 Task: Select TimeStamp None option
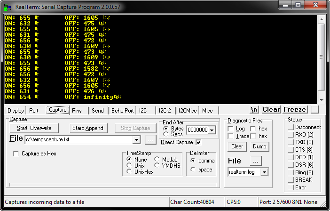tap(129, 159)
